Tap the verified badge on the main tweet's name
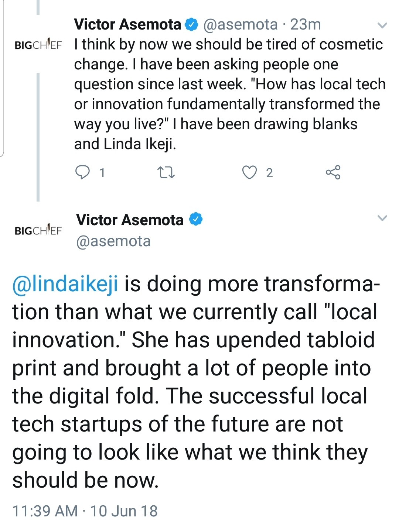 (x=196, y=220)
